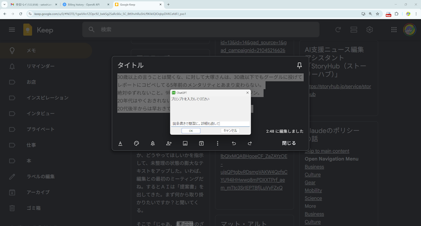This screenshot has height=226, width=421.
Task: Click the Gear link in Claude note
Action: coord(310,183)
